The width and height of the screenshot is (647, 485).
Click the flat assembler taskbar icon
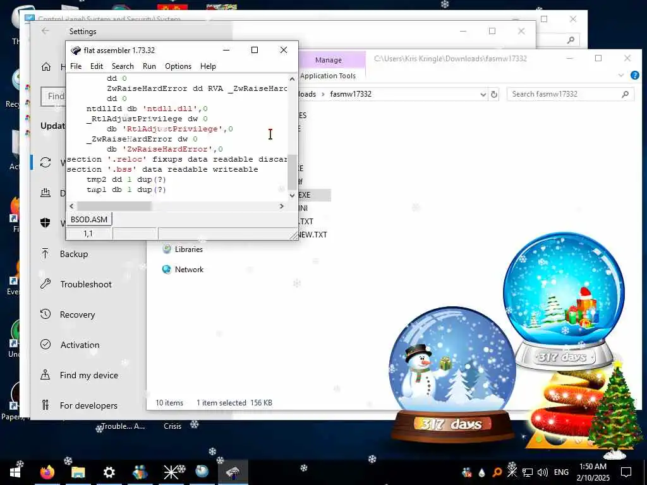(x=233, y=472)
